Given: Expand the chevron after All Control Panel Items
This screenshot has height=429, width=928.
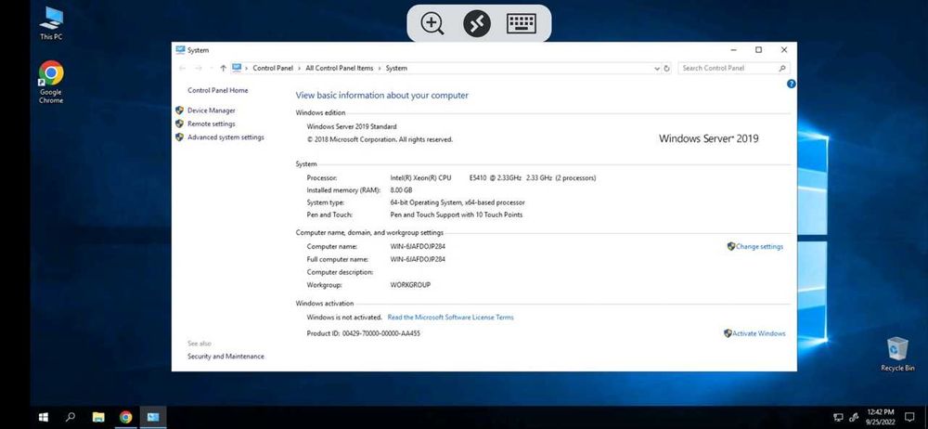Looking at the screenshot, I should (380, 68).
